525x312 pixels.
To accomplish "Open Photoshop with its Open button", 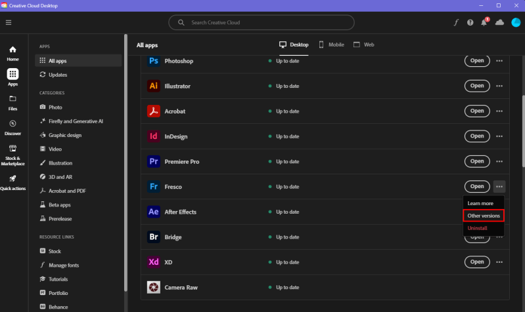I will [x=477, y=61].
